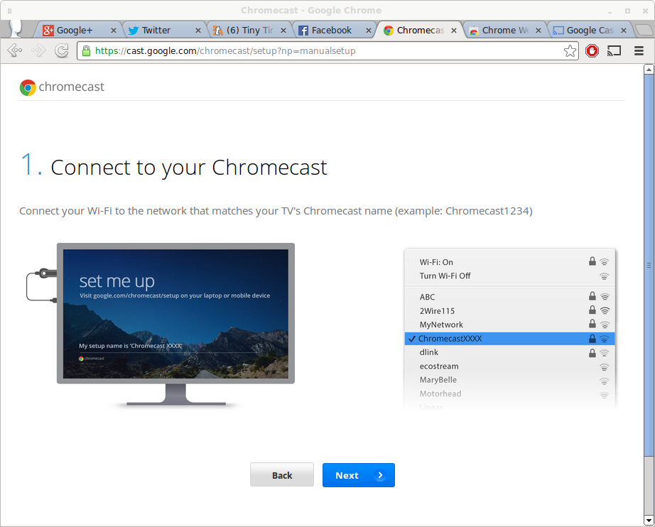Click the scrollbar up arrow

pyautogui.click(x=649, y=70)
